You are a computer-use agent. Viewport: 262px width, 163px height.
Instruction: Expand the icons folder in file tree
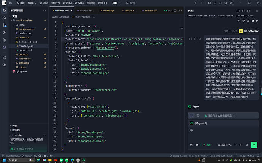pos(20,25)
